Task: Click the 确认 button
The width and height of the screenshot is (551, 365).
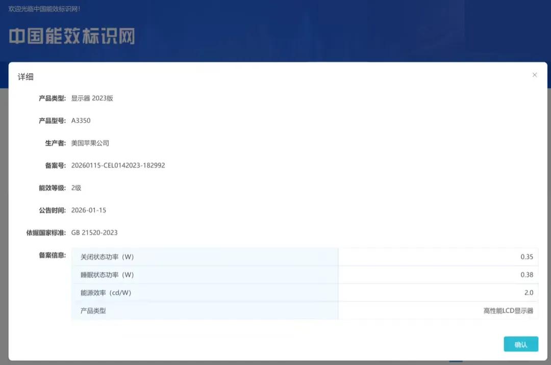Action: tap(521, 344)
